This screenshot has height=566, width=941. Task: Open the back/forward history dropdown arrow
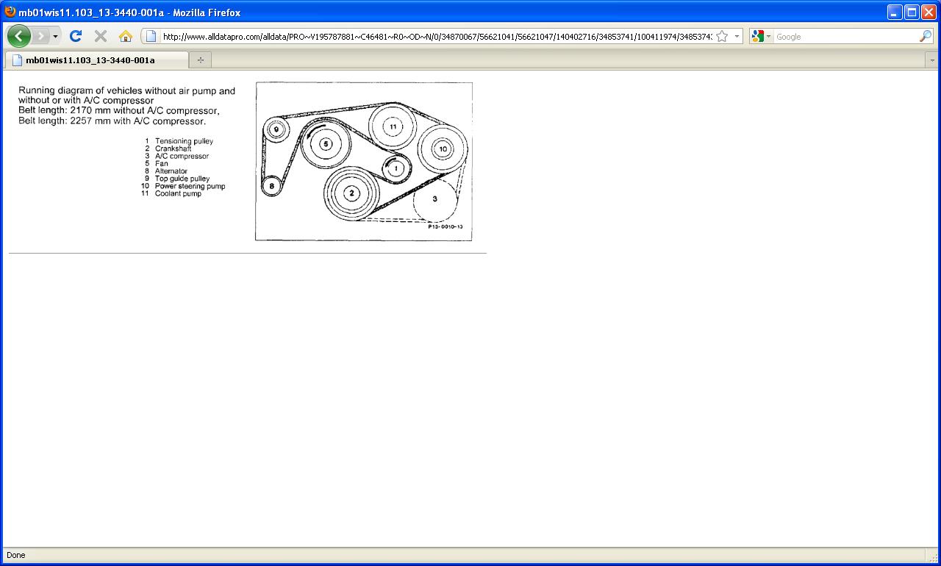(55, 36)
